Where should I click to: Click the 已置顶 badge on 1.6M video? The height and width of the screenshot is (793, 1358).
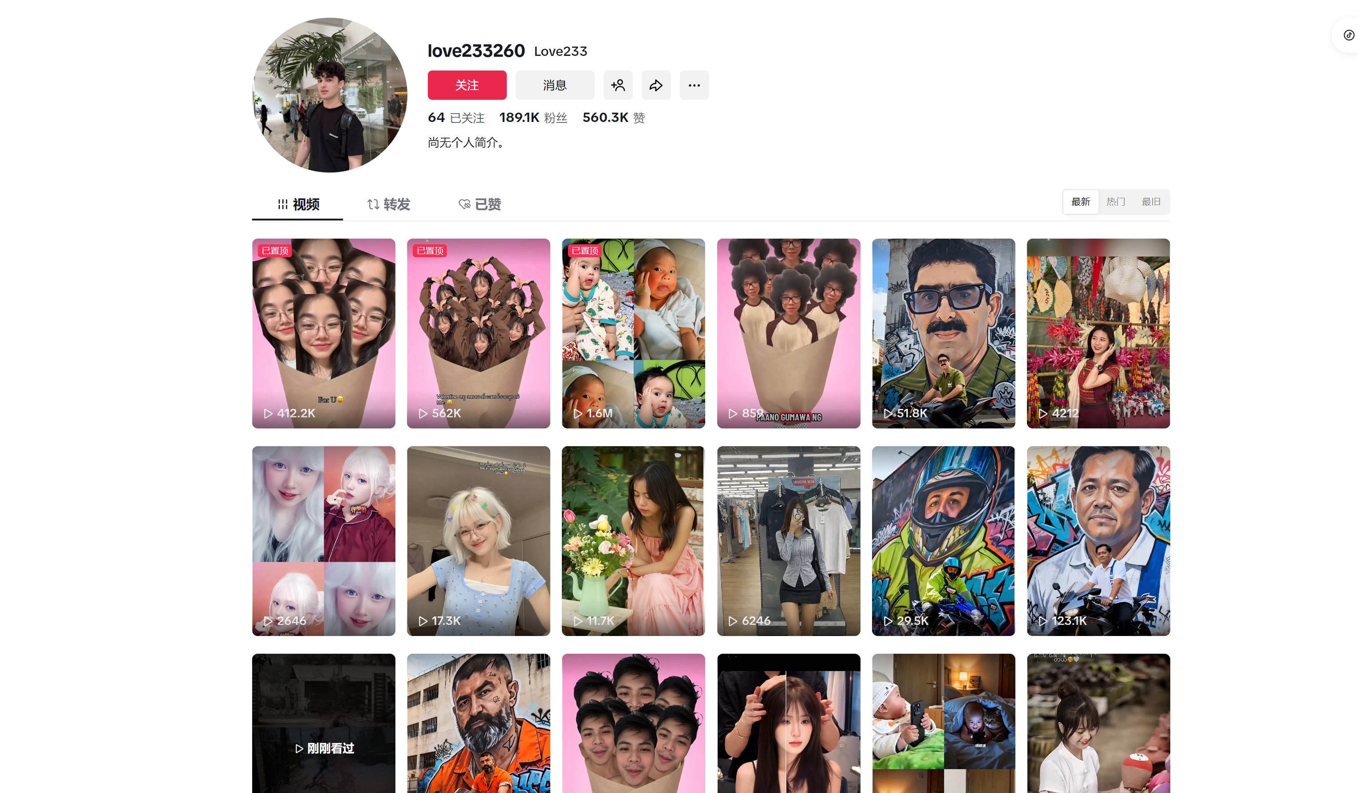(585, 251)
